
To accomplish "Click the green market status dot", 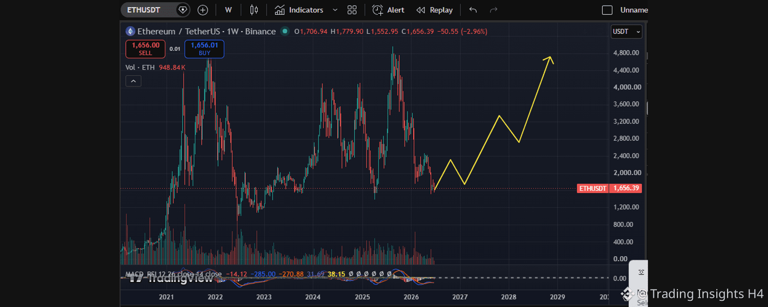I will click(x=285, y=31).
